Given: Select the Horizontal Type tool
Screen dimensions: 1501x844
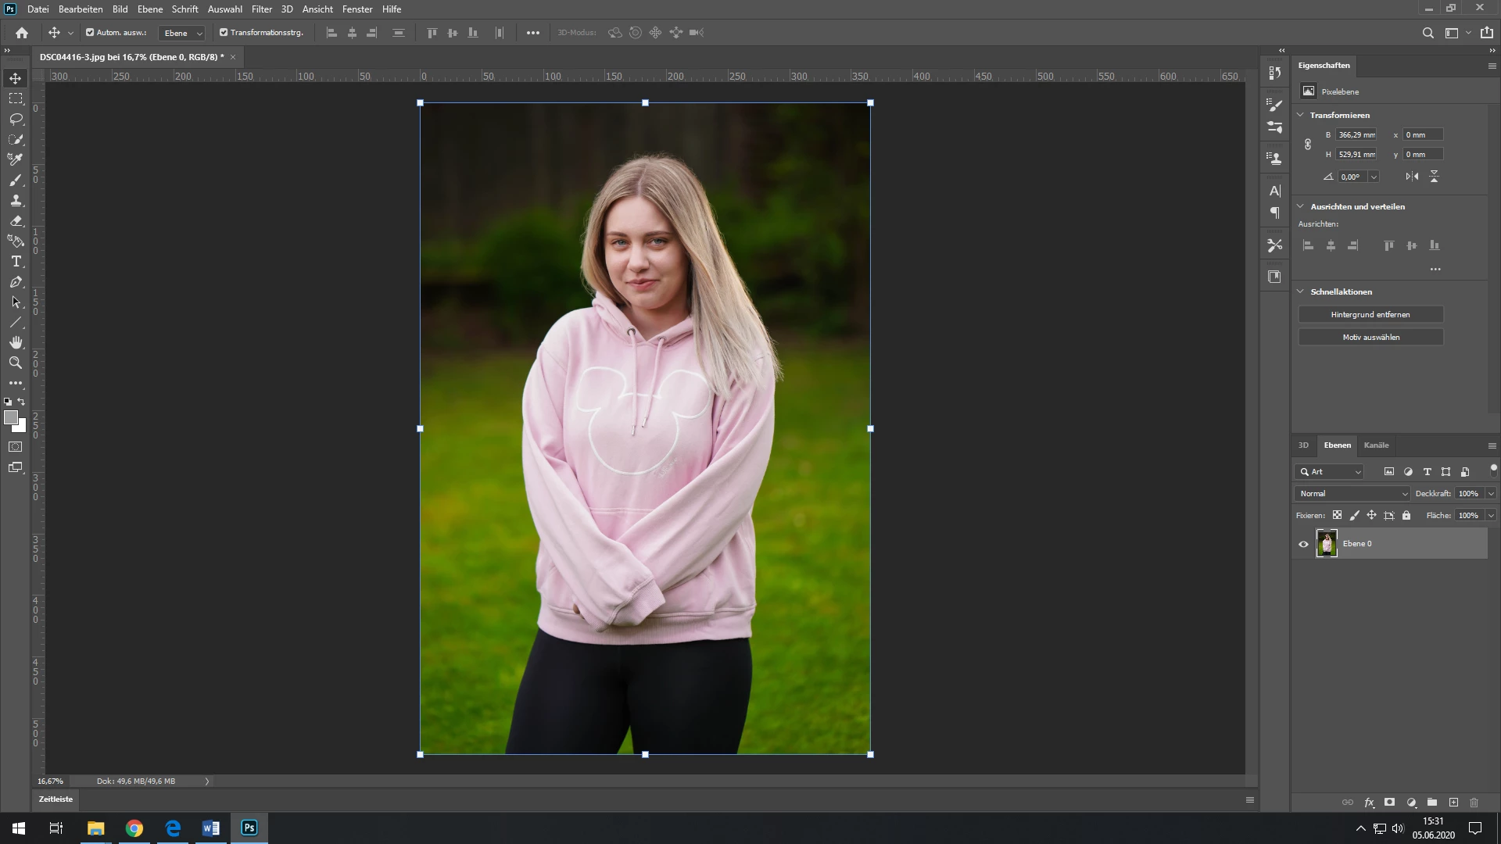Looking at the screenshot, I should [x=16, y=261].
